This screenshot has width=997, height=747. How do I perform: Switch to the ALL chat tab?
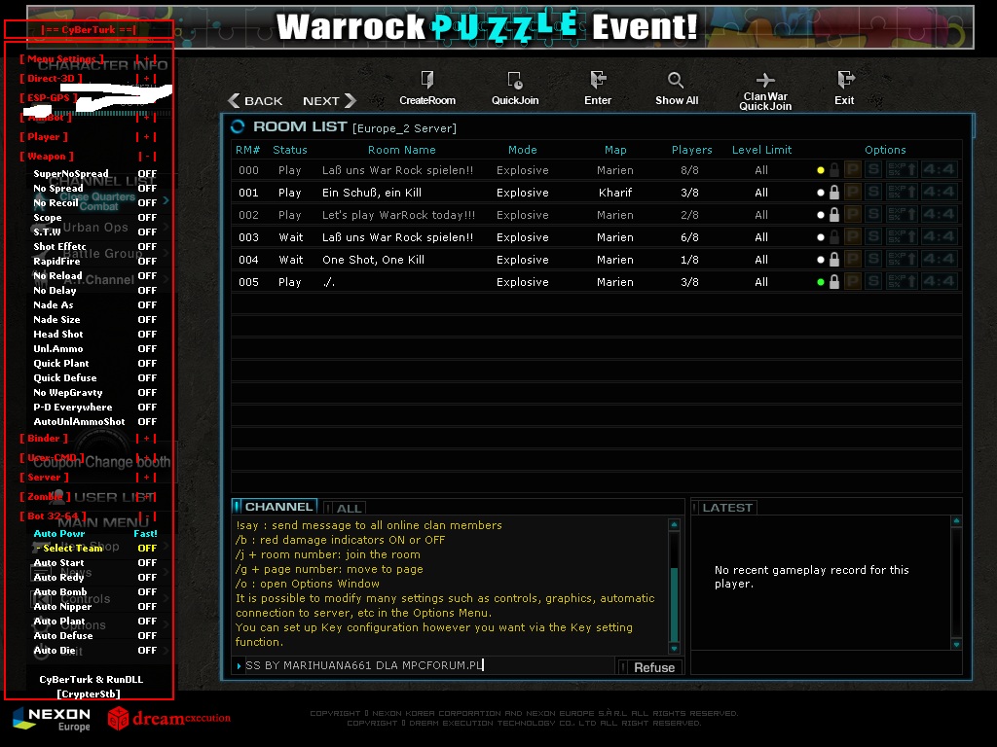(344, 508)
